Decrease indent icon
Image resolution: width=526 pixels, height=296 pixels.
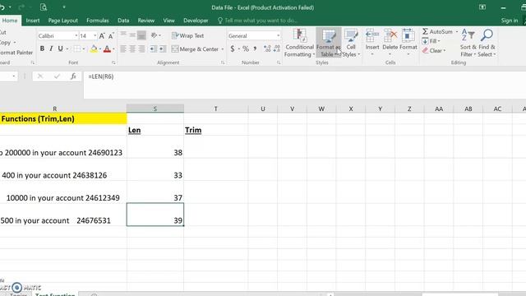click(153, 49)
